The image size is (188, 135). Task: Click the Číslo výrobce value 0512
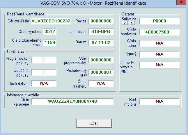(x=50, y=32)
